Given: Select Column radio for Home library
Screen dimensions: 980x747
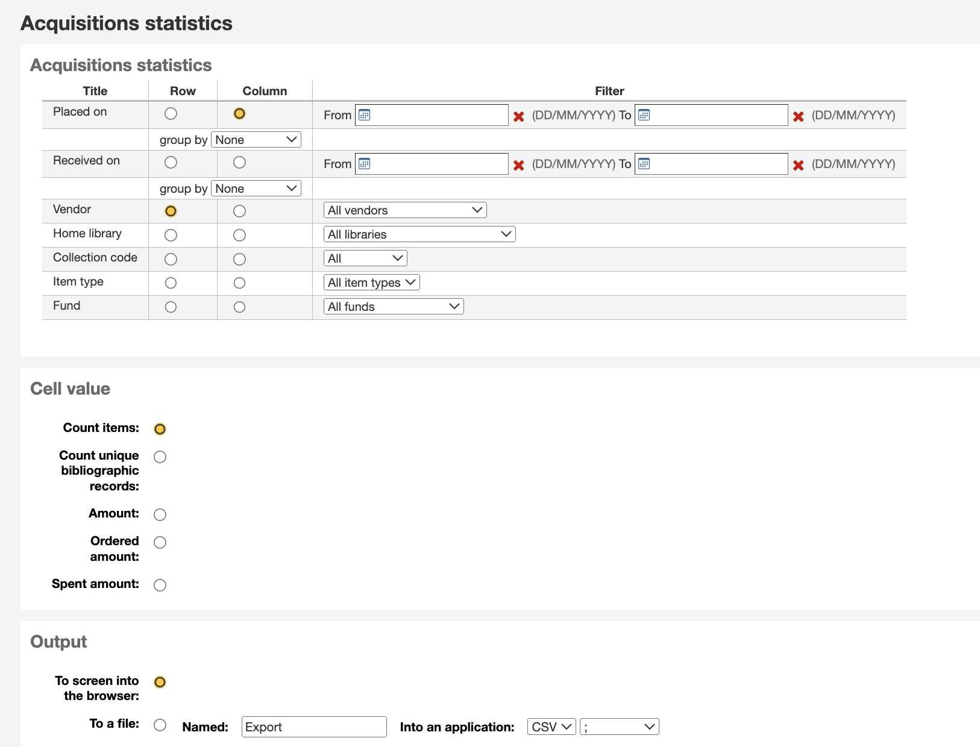Looking at the screenshot, I should click(x=239, y=235).
